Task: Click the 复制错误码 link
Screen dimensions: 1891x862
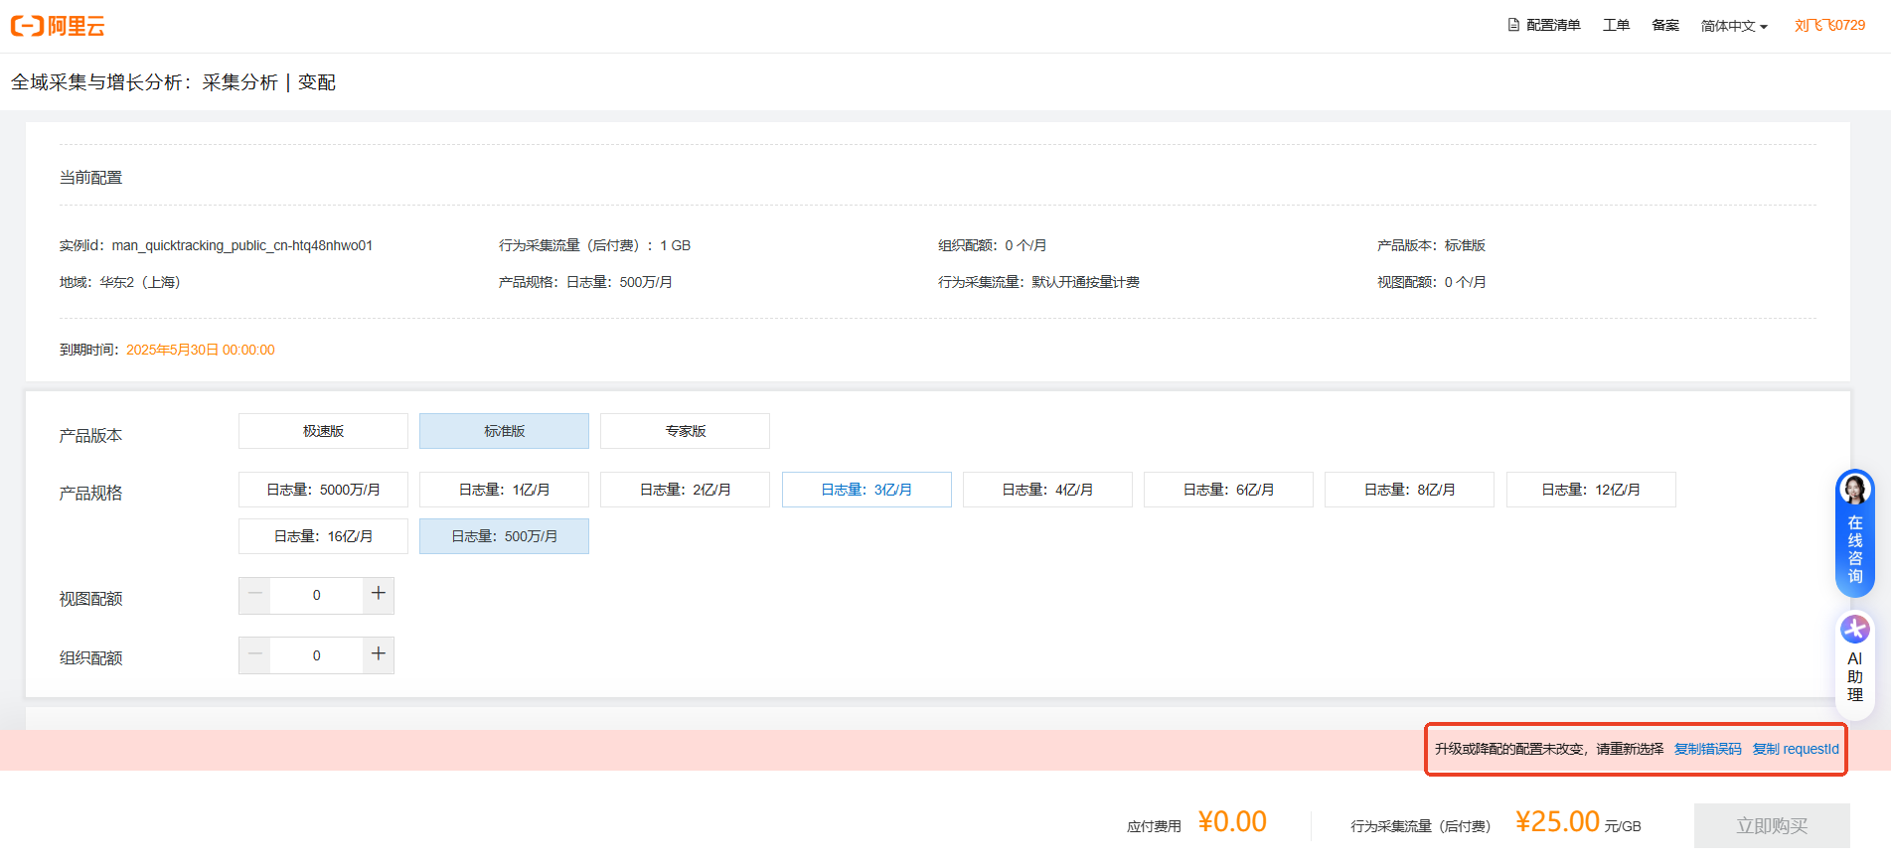Action: [1707, 749]
